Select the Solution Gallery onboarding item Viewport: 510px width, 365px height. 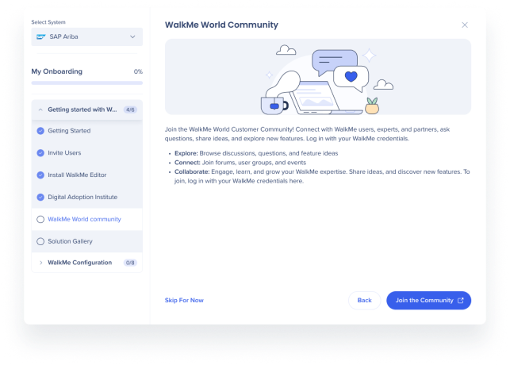(86, 241)
